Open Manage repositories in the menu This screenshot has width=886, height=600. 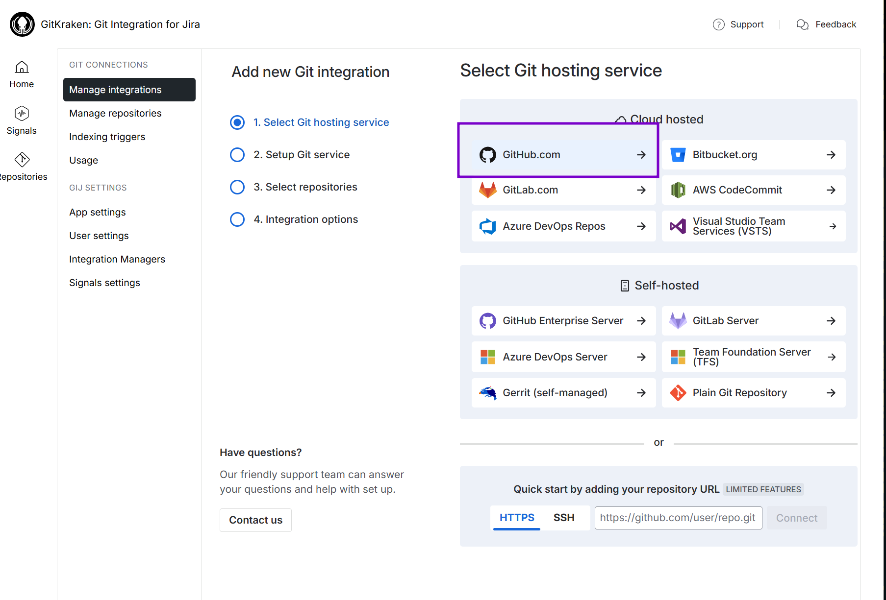[115, 113]
